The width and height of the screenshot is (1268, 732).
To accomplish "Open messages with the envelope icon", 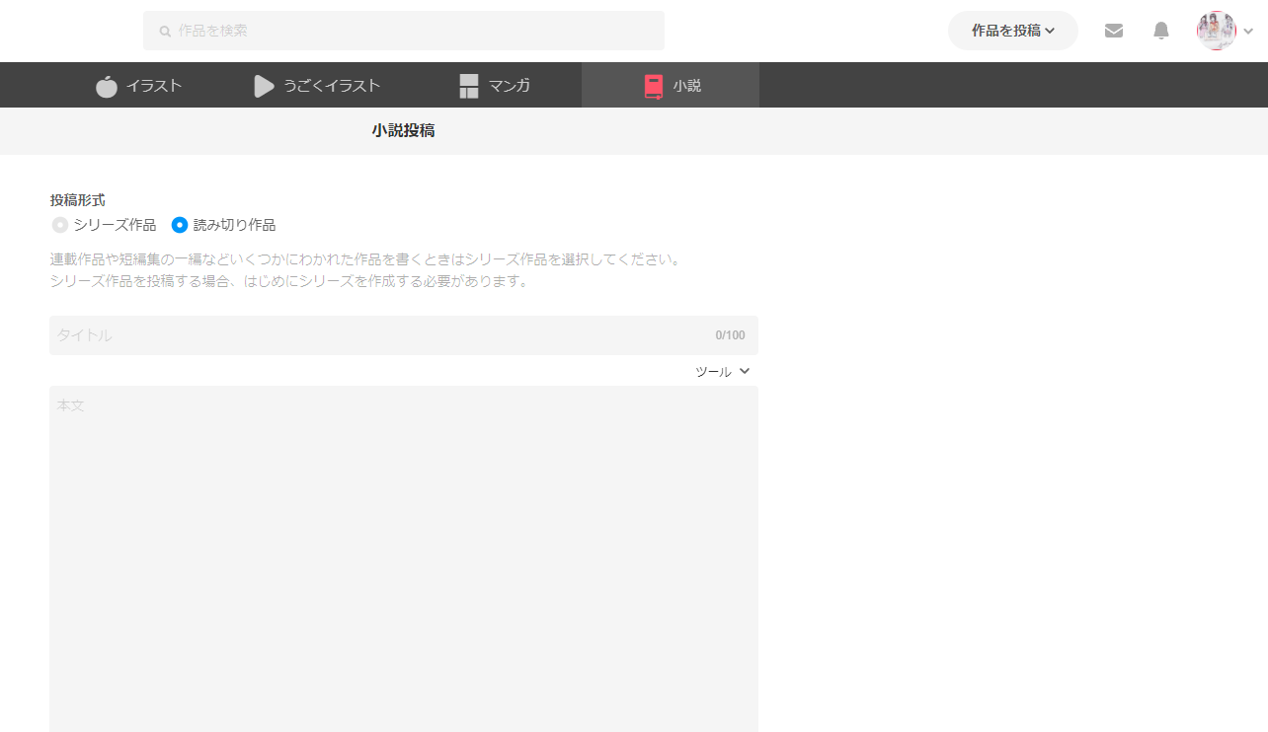I will [x=1114, y=31].
